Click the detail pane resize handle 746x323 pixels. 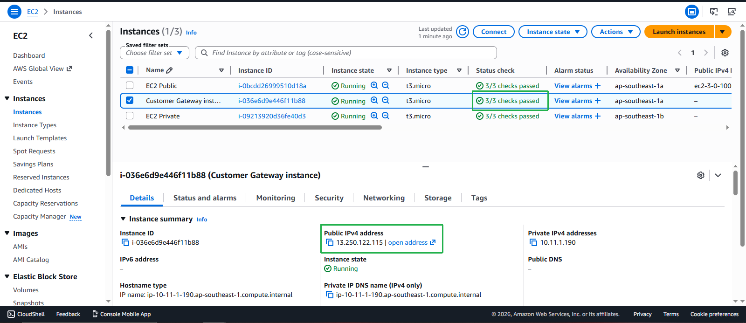[x=426, y=166]
